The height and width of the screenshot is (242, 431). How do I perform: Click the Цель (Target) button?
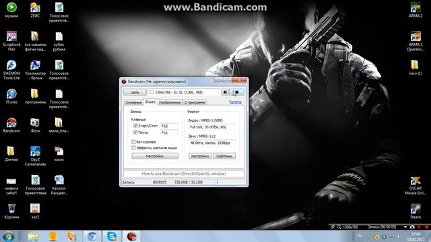point(135,92)
